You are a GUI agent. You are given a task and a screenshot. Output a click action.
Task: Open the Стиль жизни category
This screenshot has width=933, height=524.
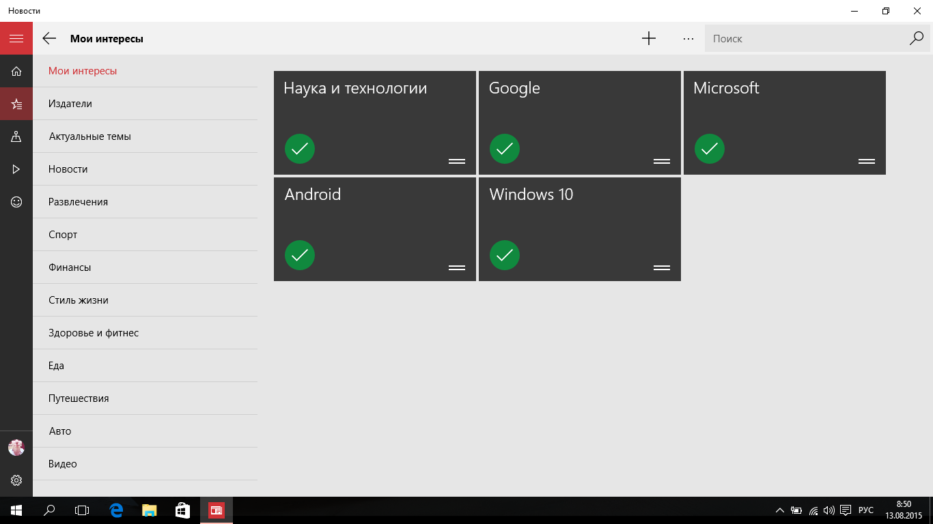click(145, 300)
